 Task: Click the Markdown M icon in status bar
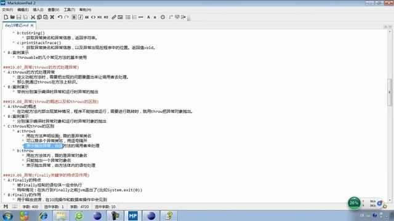(x=6, y=206)
